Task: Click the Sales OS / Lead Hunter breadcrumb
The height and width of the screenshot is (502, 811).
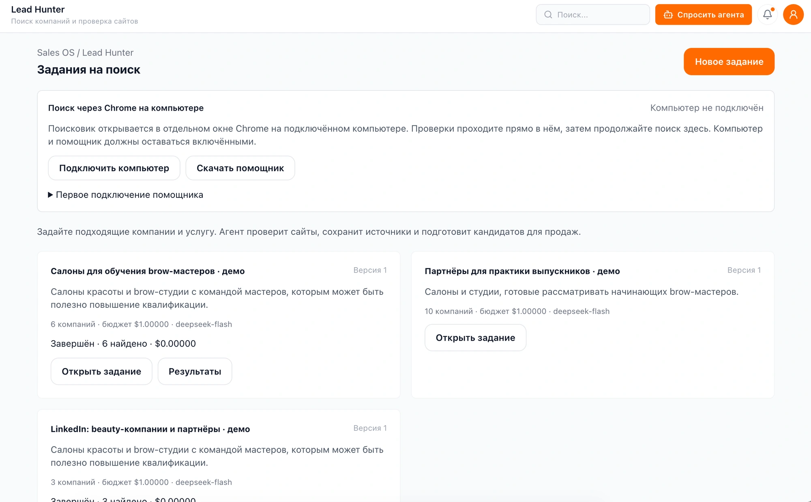Action: click(85, 53)
